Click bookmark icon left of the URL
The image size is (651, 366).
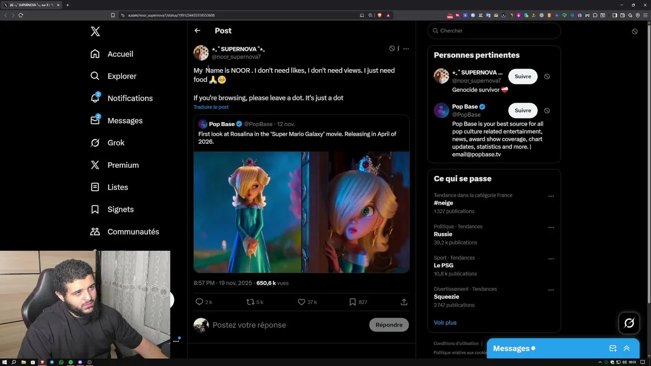point(113,15)
